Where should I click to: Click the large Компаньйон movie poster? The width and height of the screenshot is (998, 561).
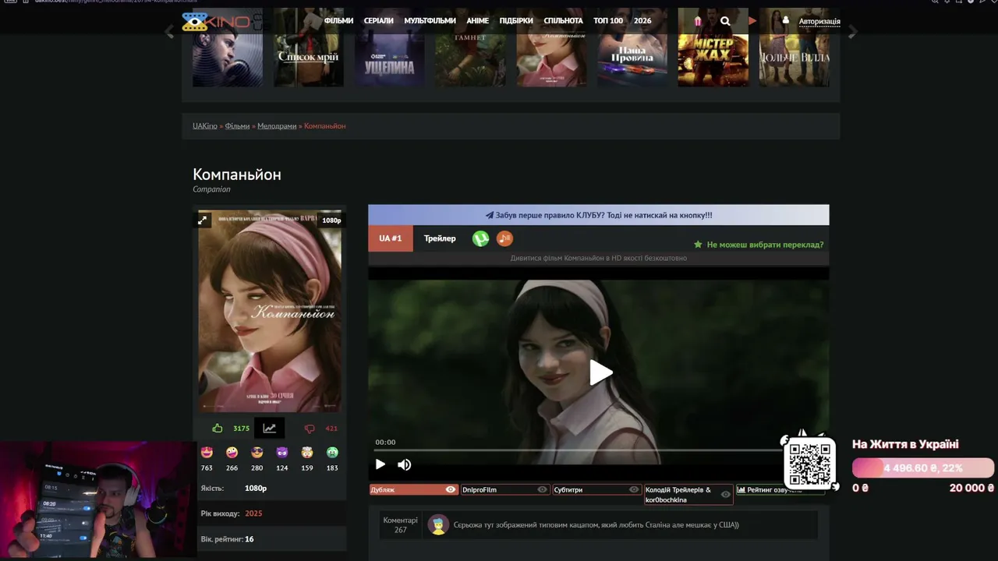click(270, 311)
